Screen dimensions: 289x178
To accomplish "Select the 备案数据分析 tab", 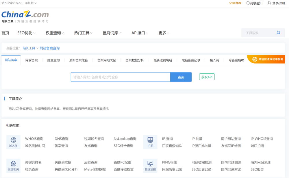I will [135, 60].
